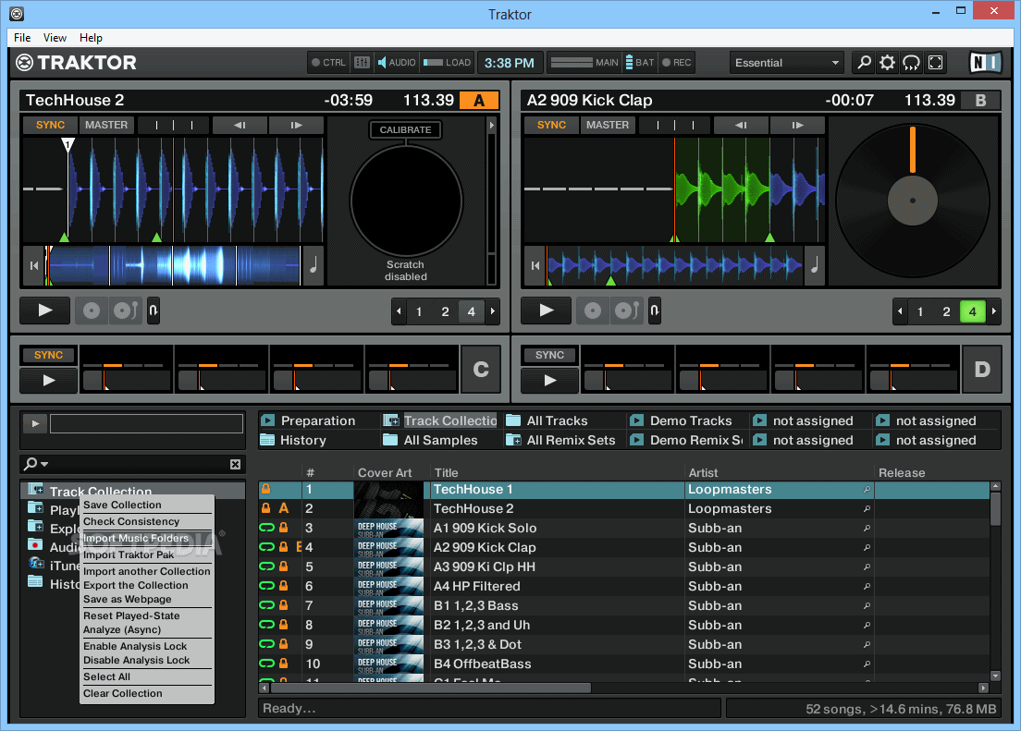This screenshot has width=1021, height=731.
Task: Toggle Deck B flux mode icon
Action: coord(655,311)
